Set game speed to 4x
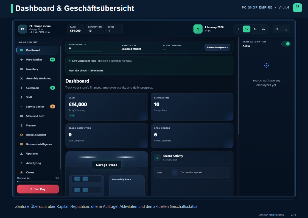 (264, 29)
